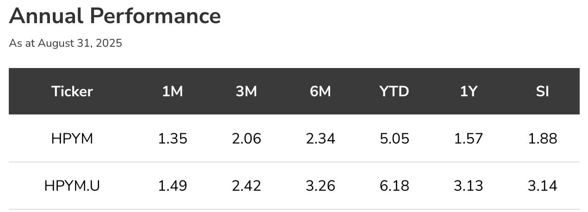Click the 6M column header

(320, 92)
